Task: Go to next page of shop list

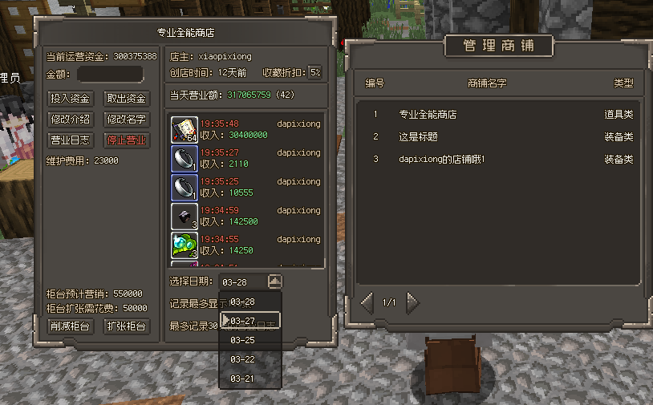Action: click(412, 302)
